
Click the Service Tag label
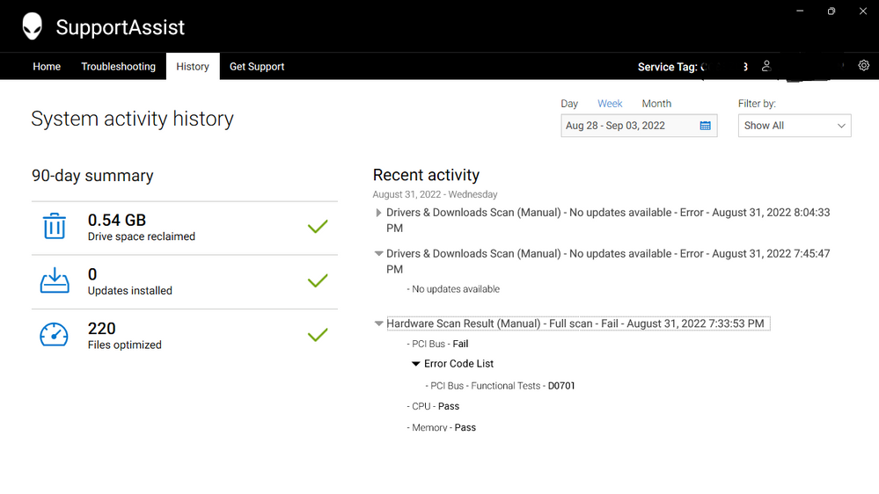click(667, 67)
